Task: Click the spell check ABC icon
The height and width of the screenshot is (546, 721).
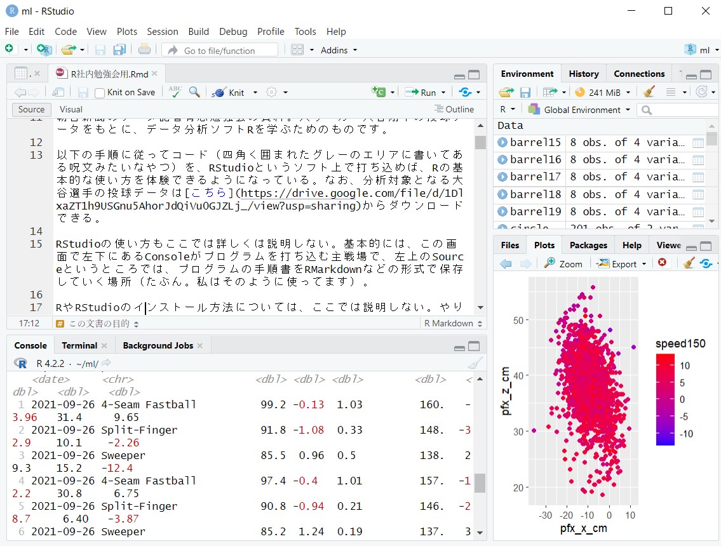Action: [x=175, y=91]
